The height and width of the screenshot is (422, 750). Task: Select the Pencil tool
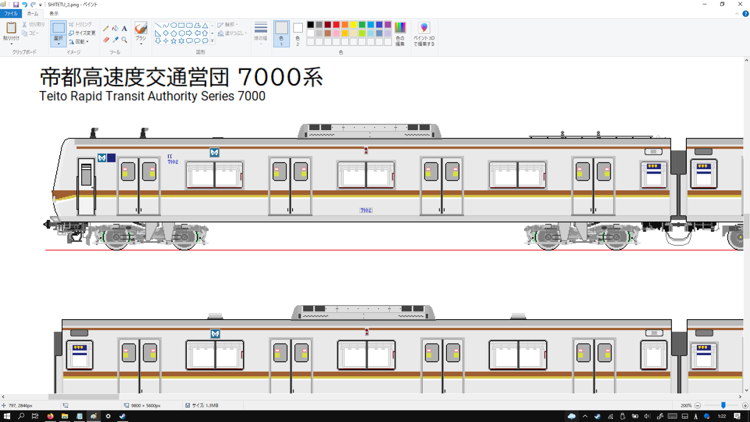(106, 29)
